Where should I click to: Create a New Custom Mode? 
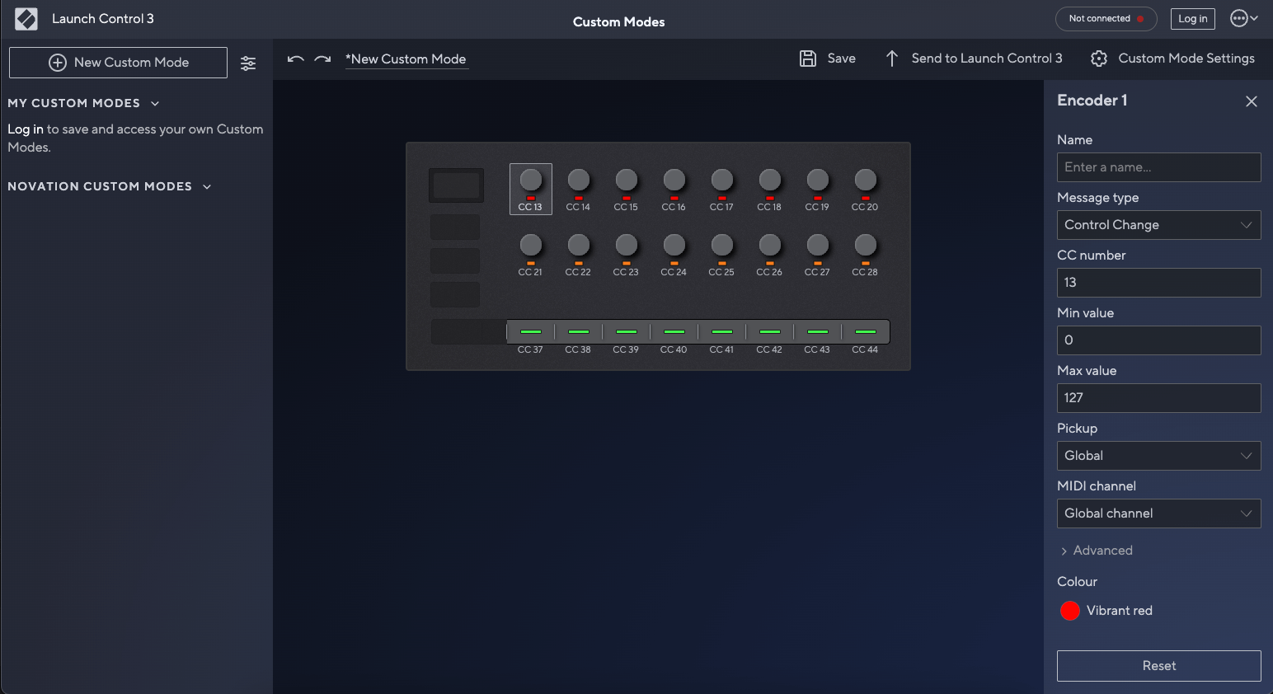tap(118, 63)
